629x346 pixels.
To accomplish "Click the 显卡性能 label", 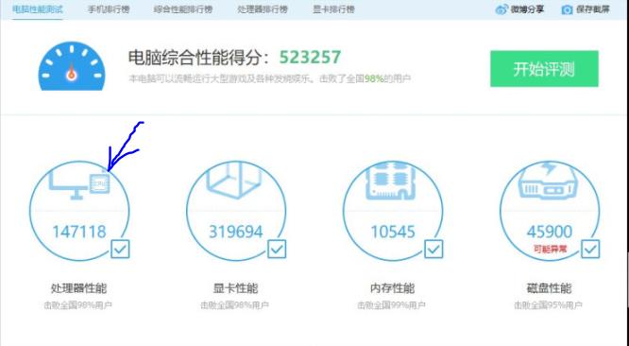I will click(x=235, y=288).
